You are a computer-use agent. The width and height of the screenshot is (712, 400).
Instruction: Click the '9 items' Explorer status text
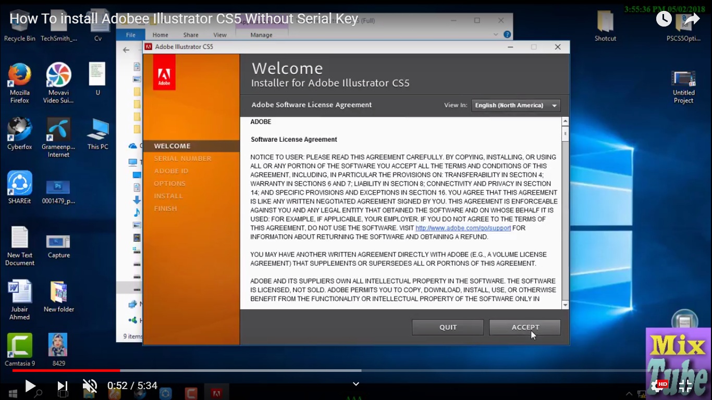point(132,336)
